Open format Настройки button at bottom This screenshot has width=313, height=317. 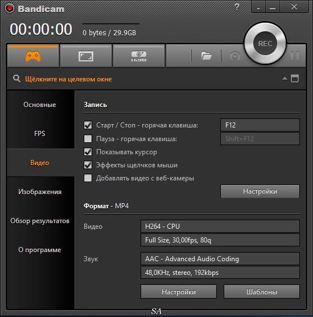coord(179,292)
